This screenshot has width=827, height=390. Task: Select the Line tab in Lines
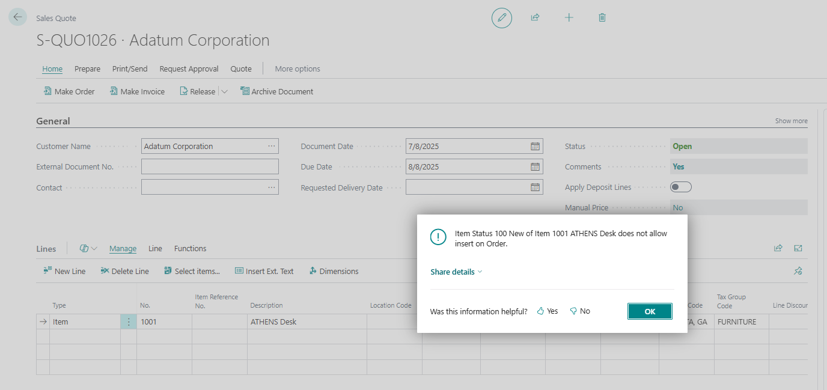(x=155, y=248)
